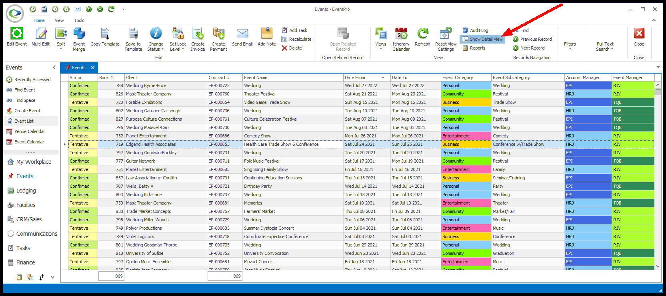
Task: Open the Audit Log
Action: coord(475,30)
